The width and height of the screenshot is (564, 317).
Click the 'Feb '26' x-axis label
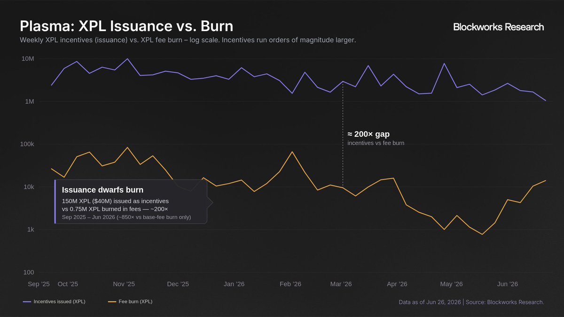click(x=290, y=284)
